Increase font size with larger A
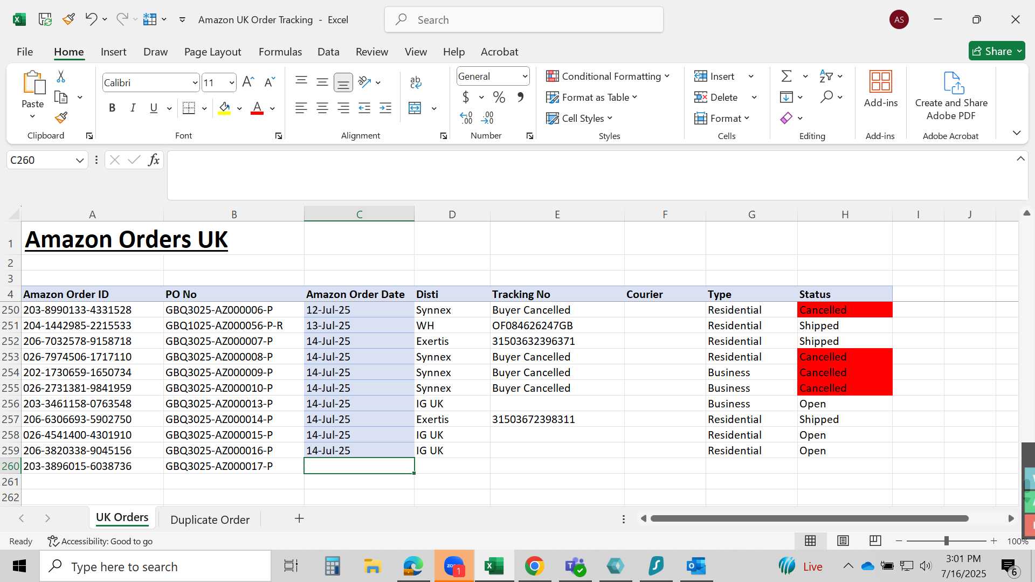The image size is (1035, 582). tap(247, 82)
